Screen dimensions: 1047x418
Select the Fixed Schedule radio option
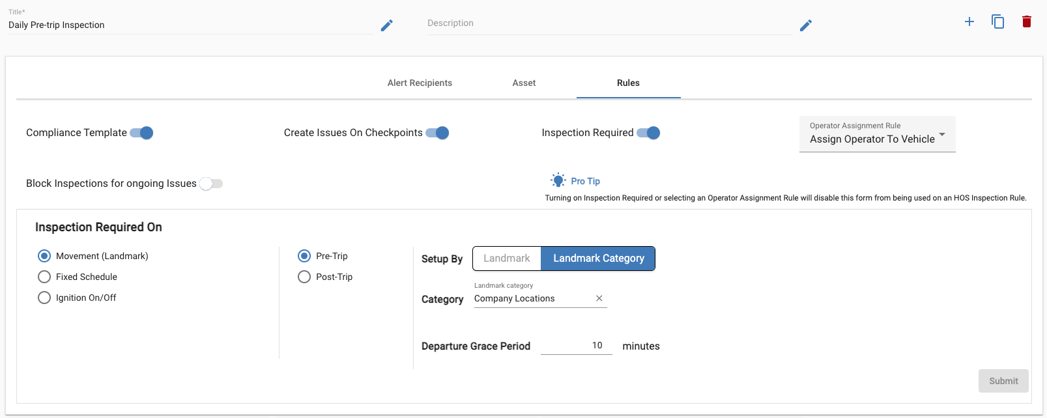(x=44, y=277)
